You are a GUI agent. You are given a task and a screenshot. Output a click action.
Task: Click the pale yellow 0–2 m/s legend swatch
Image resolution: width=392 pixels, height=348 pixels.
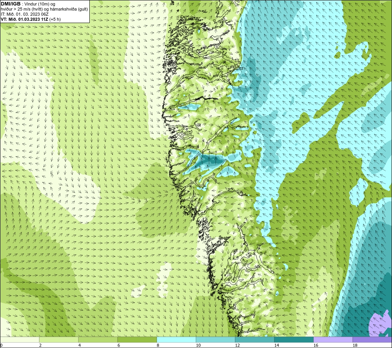(x=20, y=339)
